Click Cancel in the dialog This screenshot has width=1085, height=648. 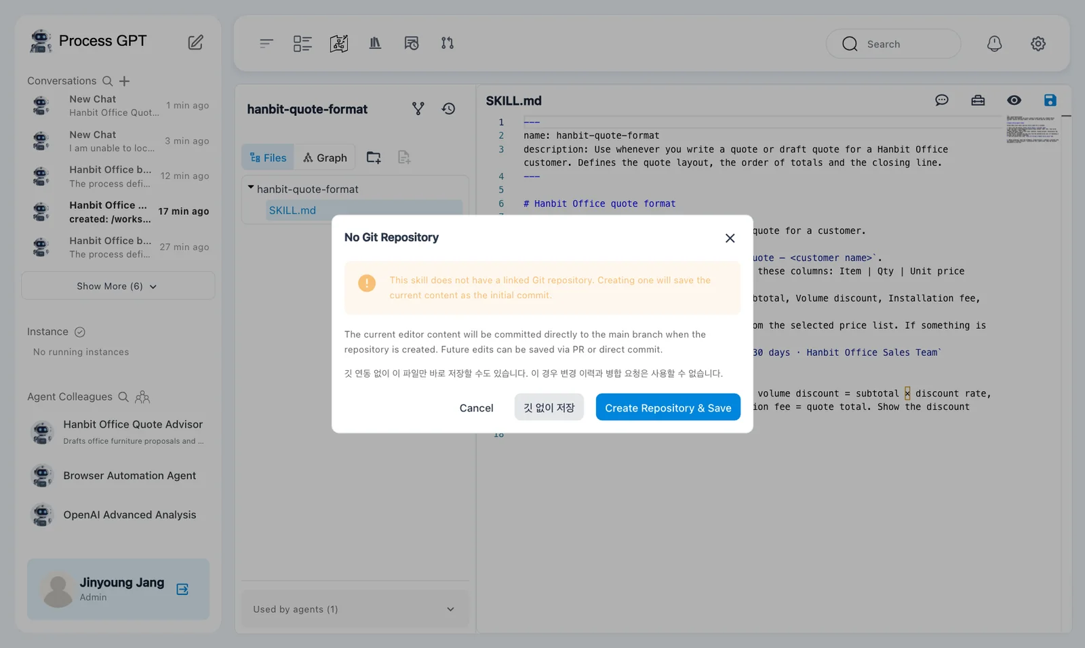click(476, 408)
